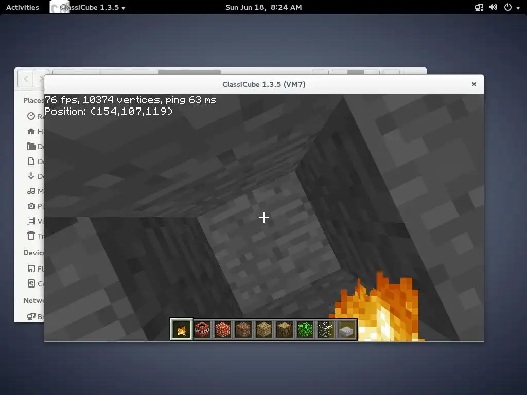Open the Music entry in Files sidebar
This screenshot has width=527, height=395.
pyautogui.click(x=35, y=191)
